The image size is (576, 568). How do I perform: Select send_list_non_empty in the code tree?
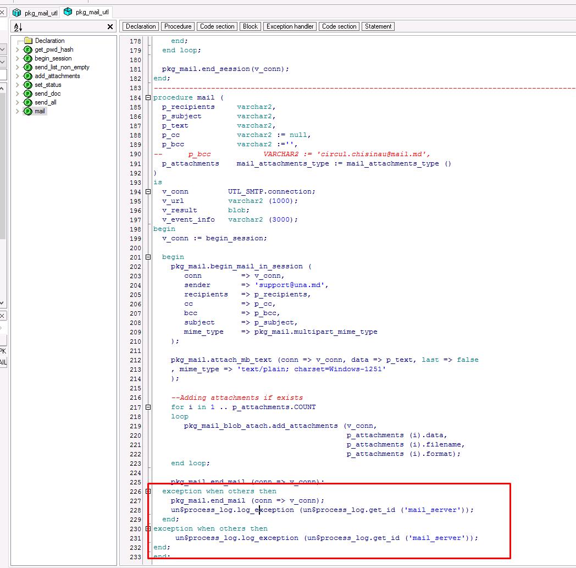62,67
